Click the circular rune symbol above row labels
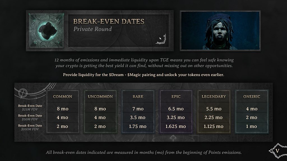 pyautogui.click(x=23, y=93)
